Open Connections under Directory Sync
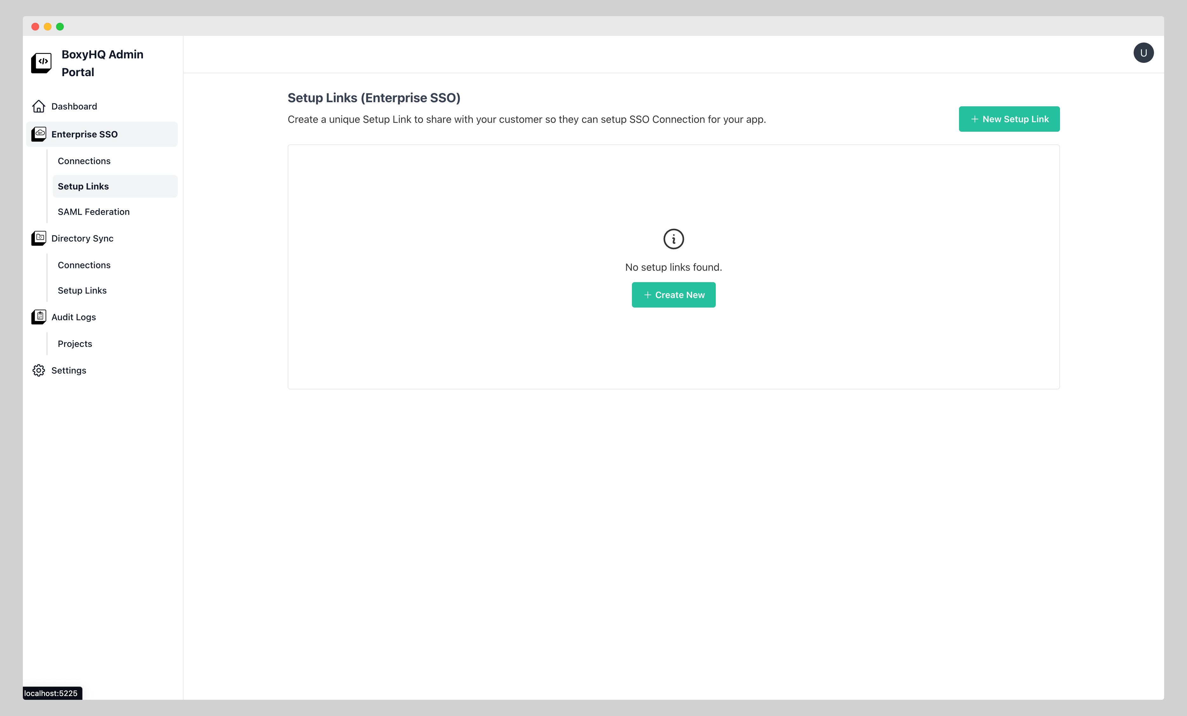1187x716 pixels. point(84,265)
